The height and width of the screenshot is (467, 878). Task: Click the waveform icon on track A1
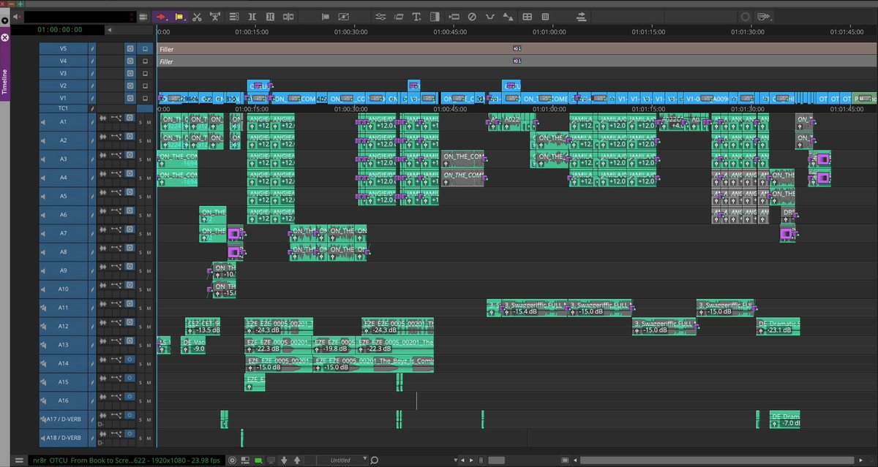(102, 118)
